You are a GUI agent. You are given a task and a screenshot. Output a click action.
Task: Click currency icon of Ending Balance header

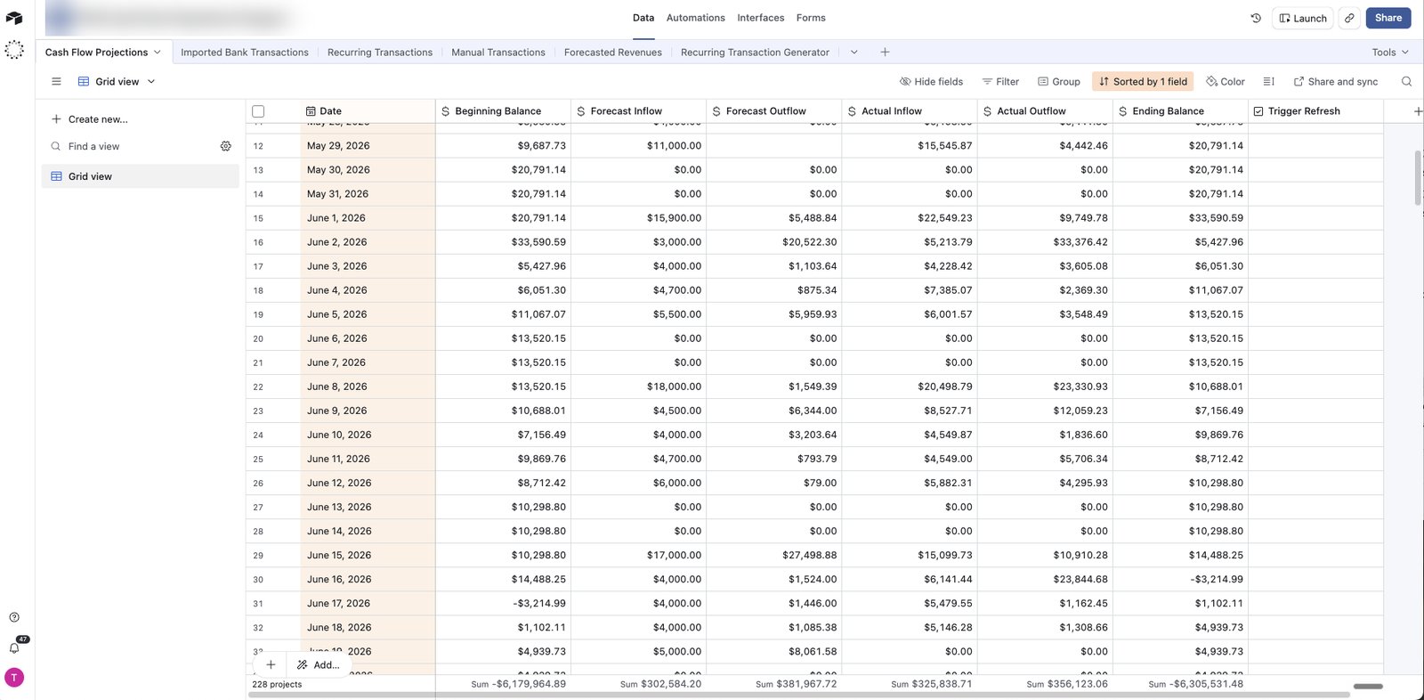click(1123, 111)
